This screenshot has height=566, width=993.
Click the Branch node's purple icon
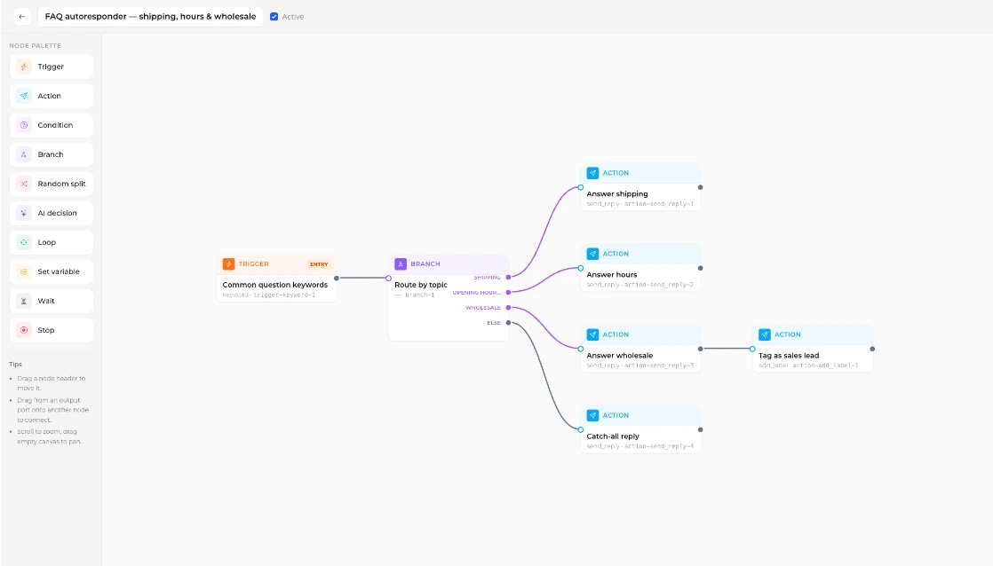coord(401,263)
